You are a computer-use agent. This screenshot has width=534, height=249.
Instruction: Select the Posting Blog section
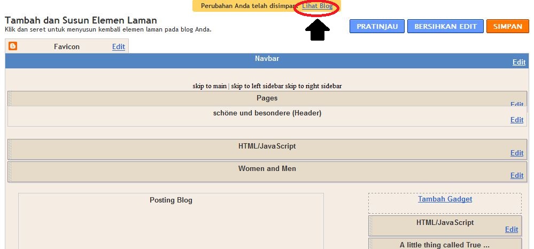point(171,221)
